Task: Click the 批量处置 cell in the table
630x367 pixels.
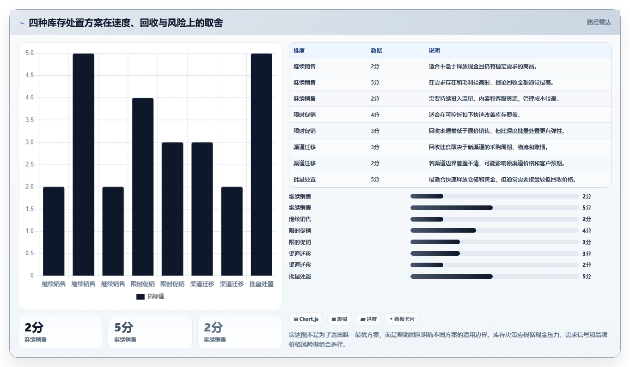Action: [305, 179]
